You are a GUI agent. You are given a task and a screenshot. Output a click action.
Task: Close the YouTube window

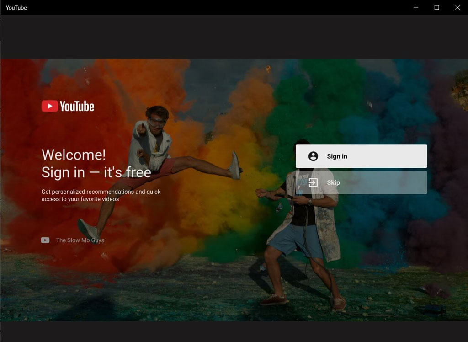point(457,7)
